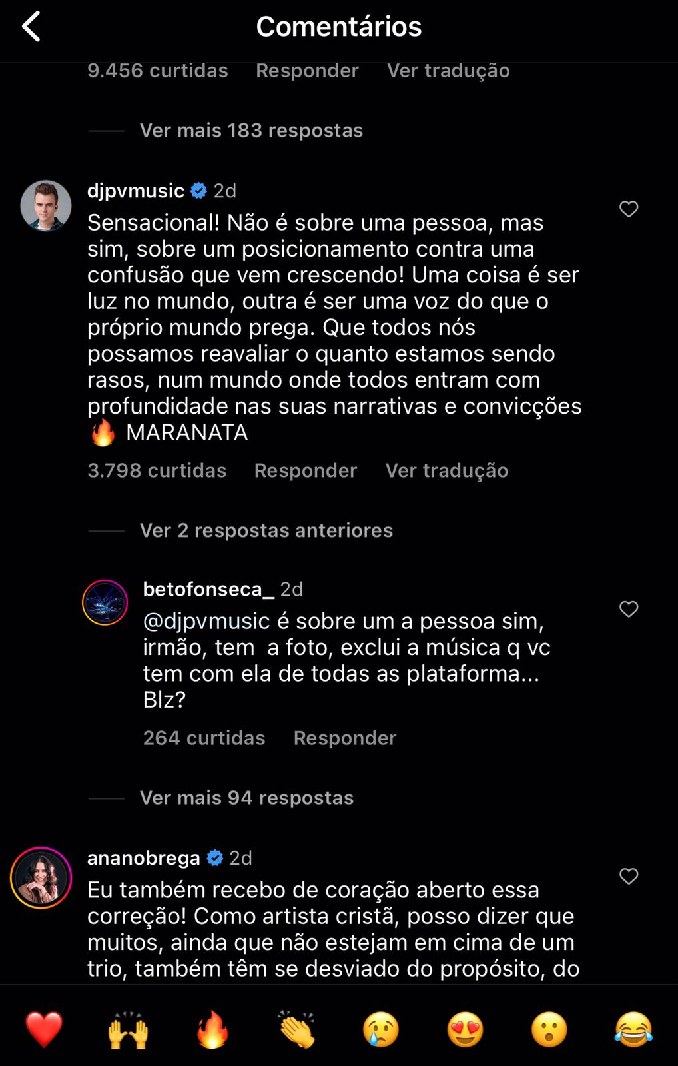
Task: Pick the fire emoji in reaction bar
Action: tap(212, 1029)
